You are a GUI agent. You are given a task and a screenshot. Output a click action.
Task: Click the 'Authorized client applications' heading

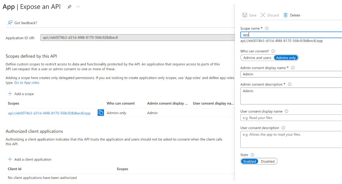coord(34,131)
